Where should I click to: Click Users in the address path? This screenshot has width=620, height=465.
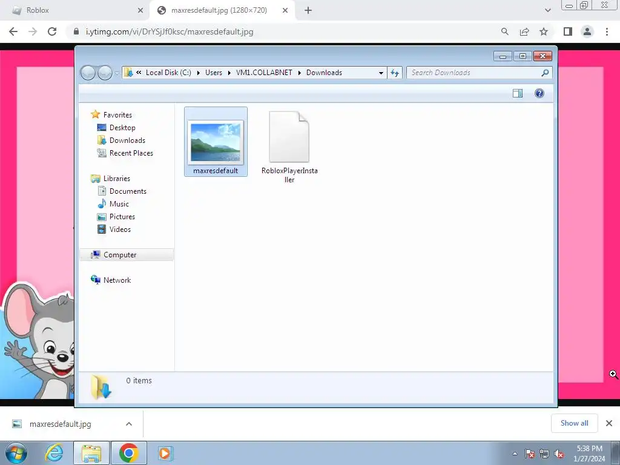(x=214, y=73)
